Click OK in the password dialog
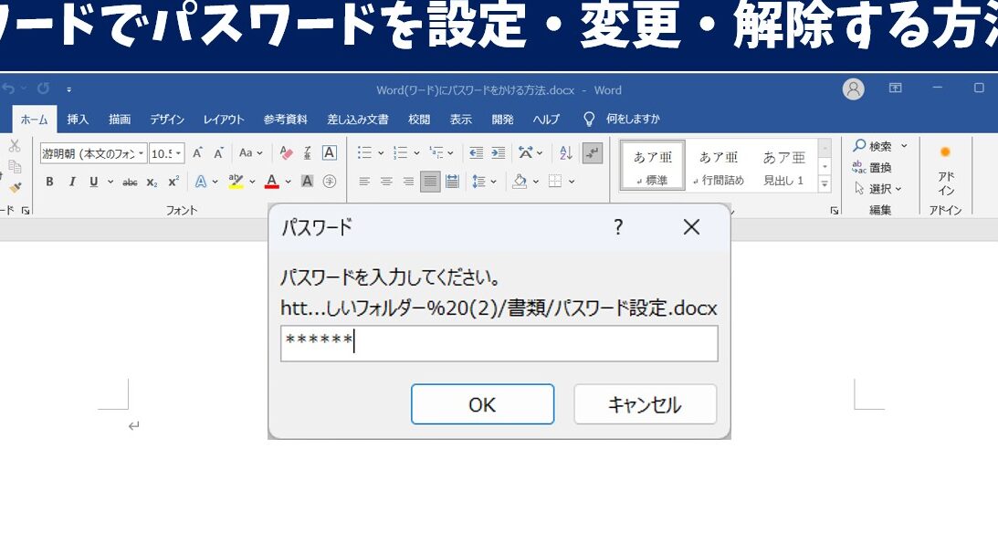This screenshot has width=998, height=553. [x=482, y=404]
